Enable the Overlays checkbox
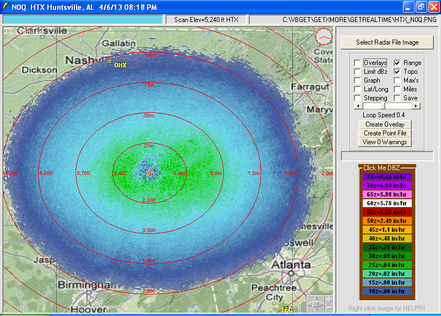Image resolution: width=441 pixels, height=316 pixels. [357, 63]
